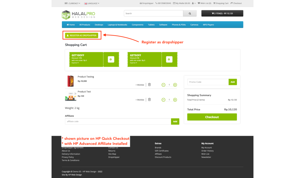
Task: Click Register as Dropshipper button
Action: pyautogui.click(x=81, y=35)
